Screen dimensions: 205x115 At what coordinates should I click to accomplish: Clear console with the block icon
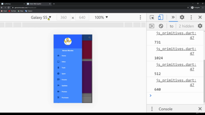click(161, 26)
